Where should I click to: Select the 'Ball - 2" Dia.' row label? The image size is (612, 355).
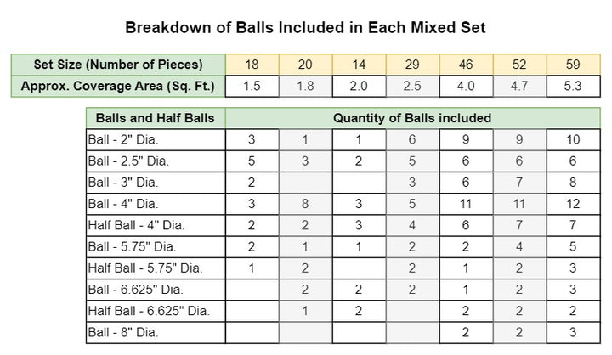tap(156, 139)
